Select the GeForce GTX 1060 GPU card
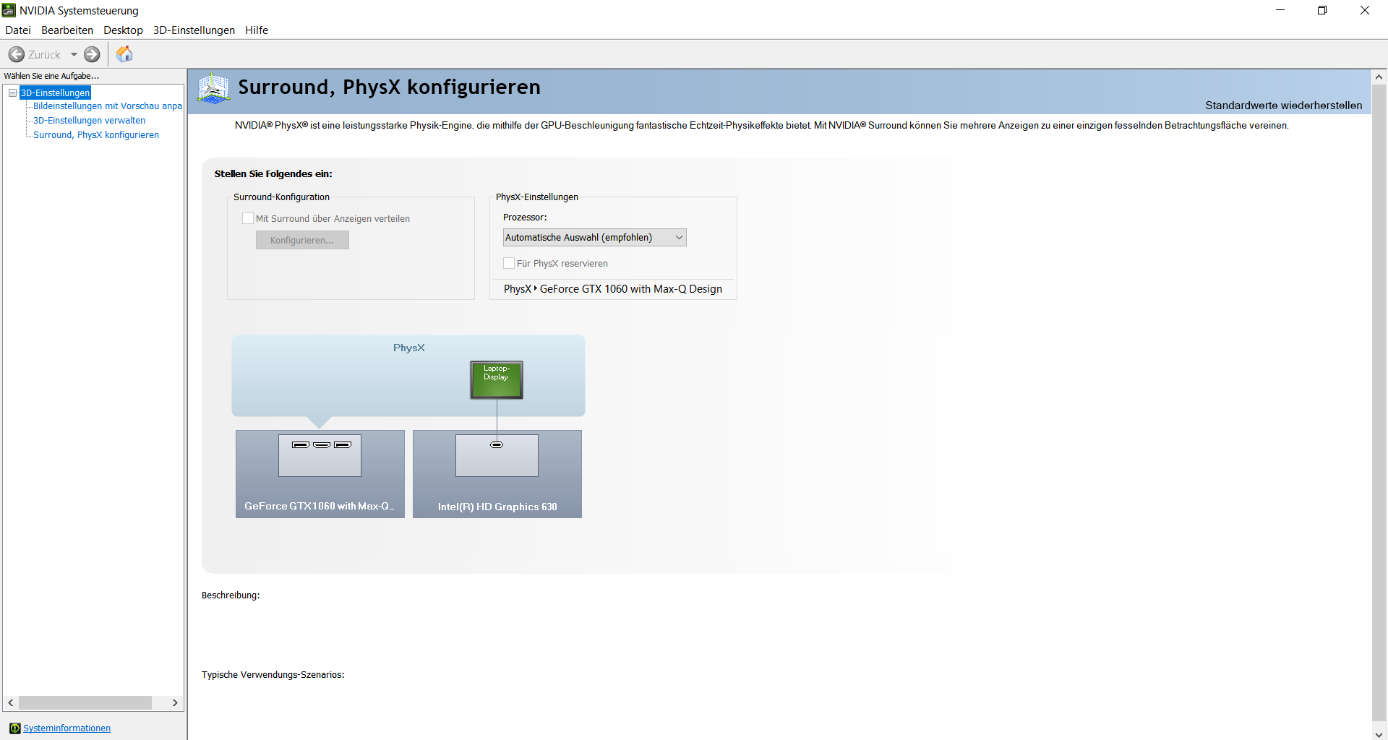1388x740 pixels. pos(320,474)
